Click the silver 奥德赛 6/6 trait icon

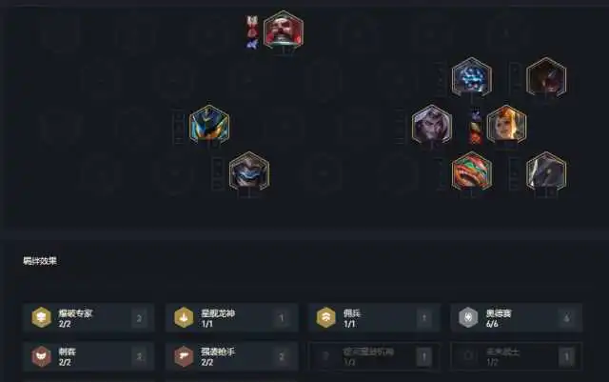click(468, 317)
